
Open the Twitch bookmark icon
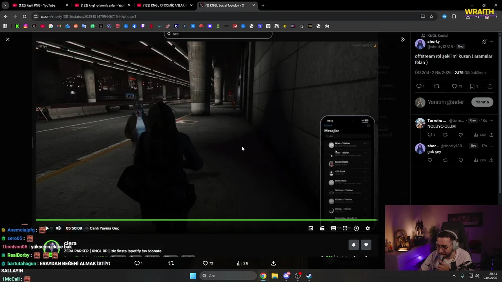143,26
